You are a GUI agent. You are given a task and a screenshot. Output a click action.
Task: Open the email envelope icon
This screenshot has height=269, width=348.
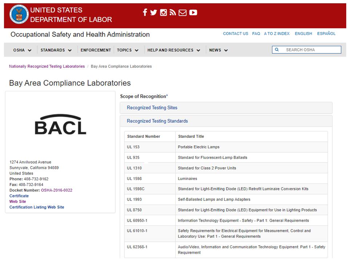tap(183, 13)
